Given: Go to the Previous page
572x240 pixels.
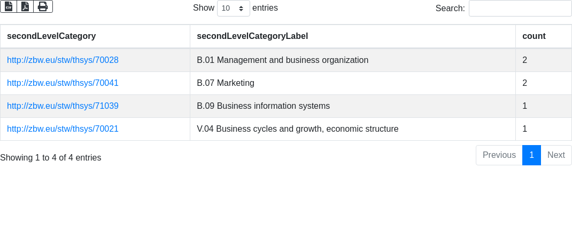Looking at the screenshot, I should pos(499,155).
